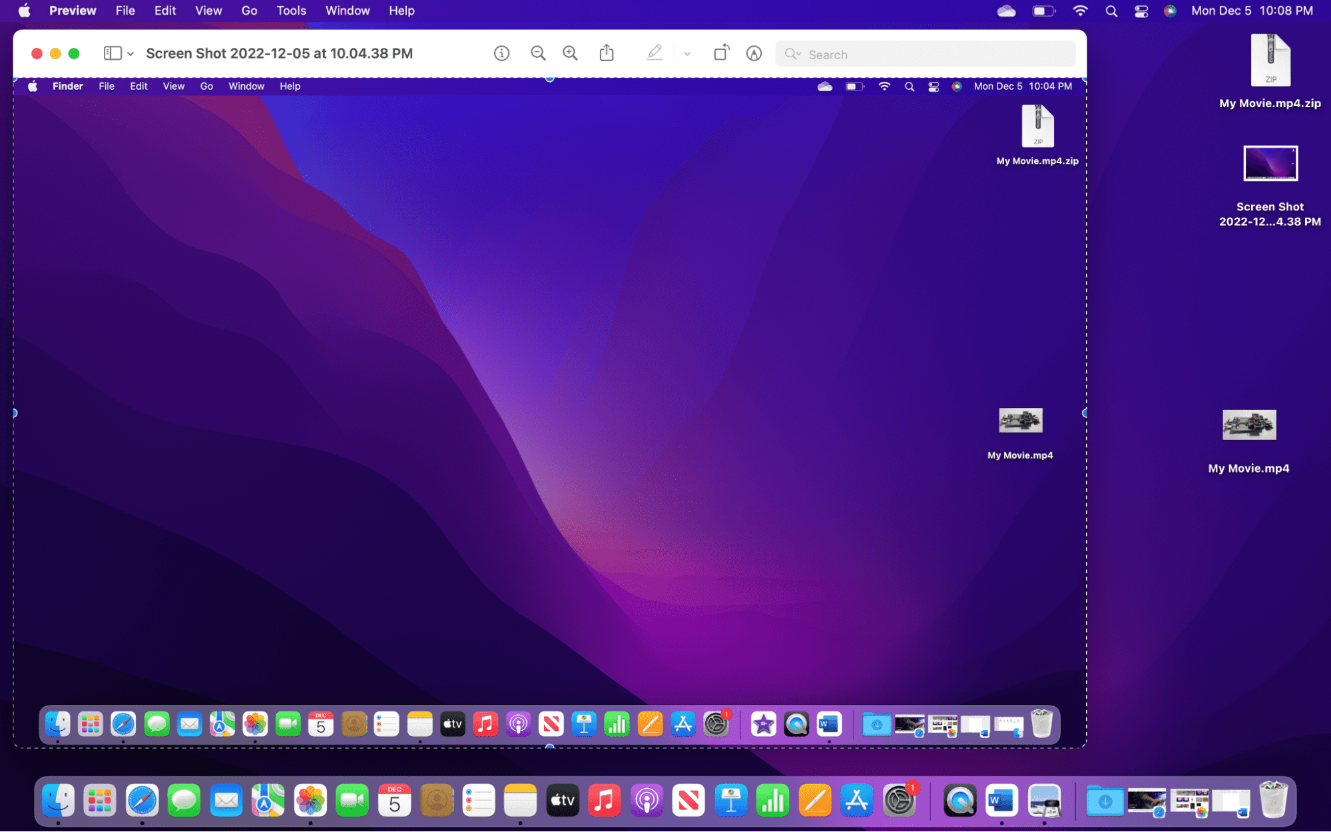The image size is (1331, 832).
Task: Expand the sidebar view options chevron
Action: (131, 54)
